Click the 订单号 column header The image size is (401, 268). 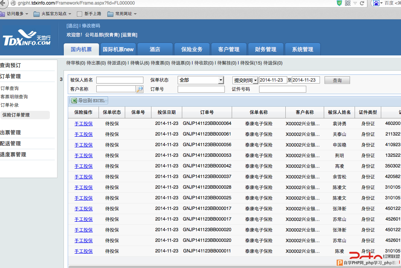tap(207, 112)
